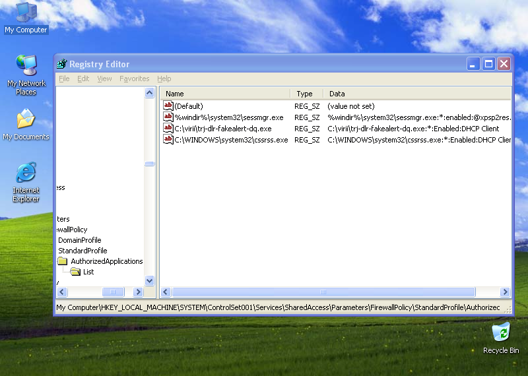528x376 pixels.
Task: Click the fakealert-dq.exe Enabled:DHCP Client data cell
Action: (413, 129)
